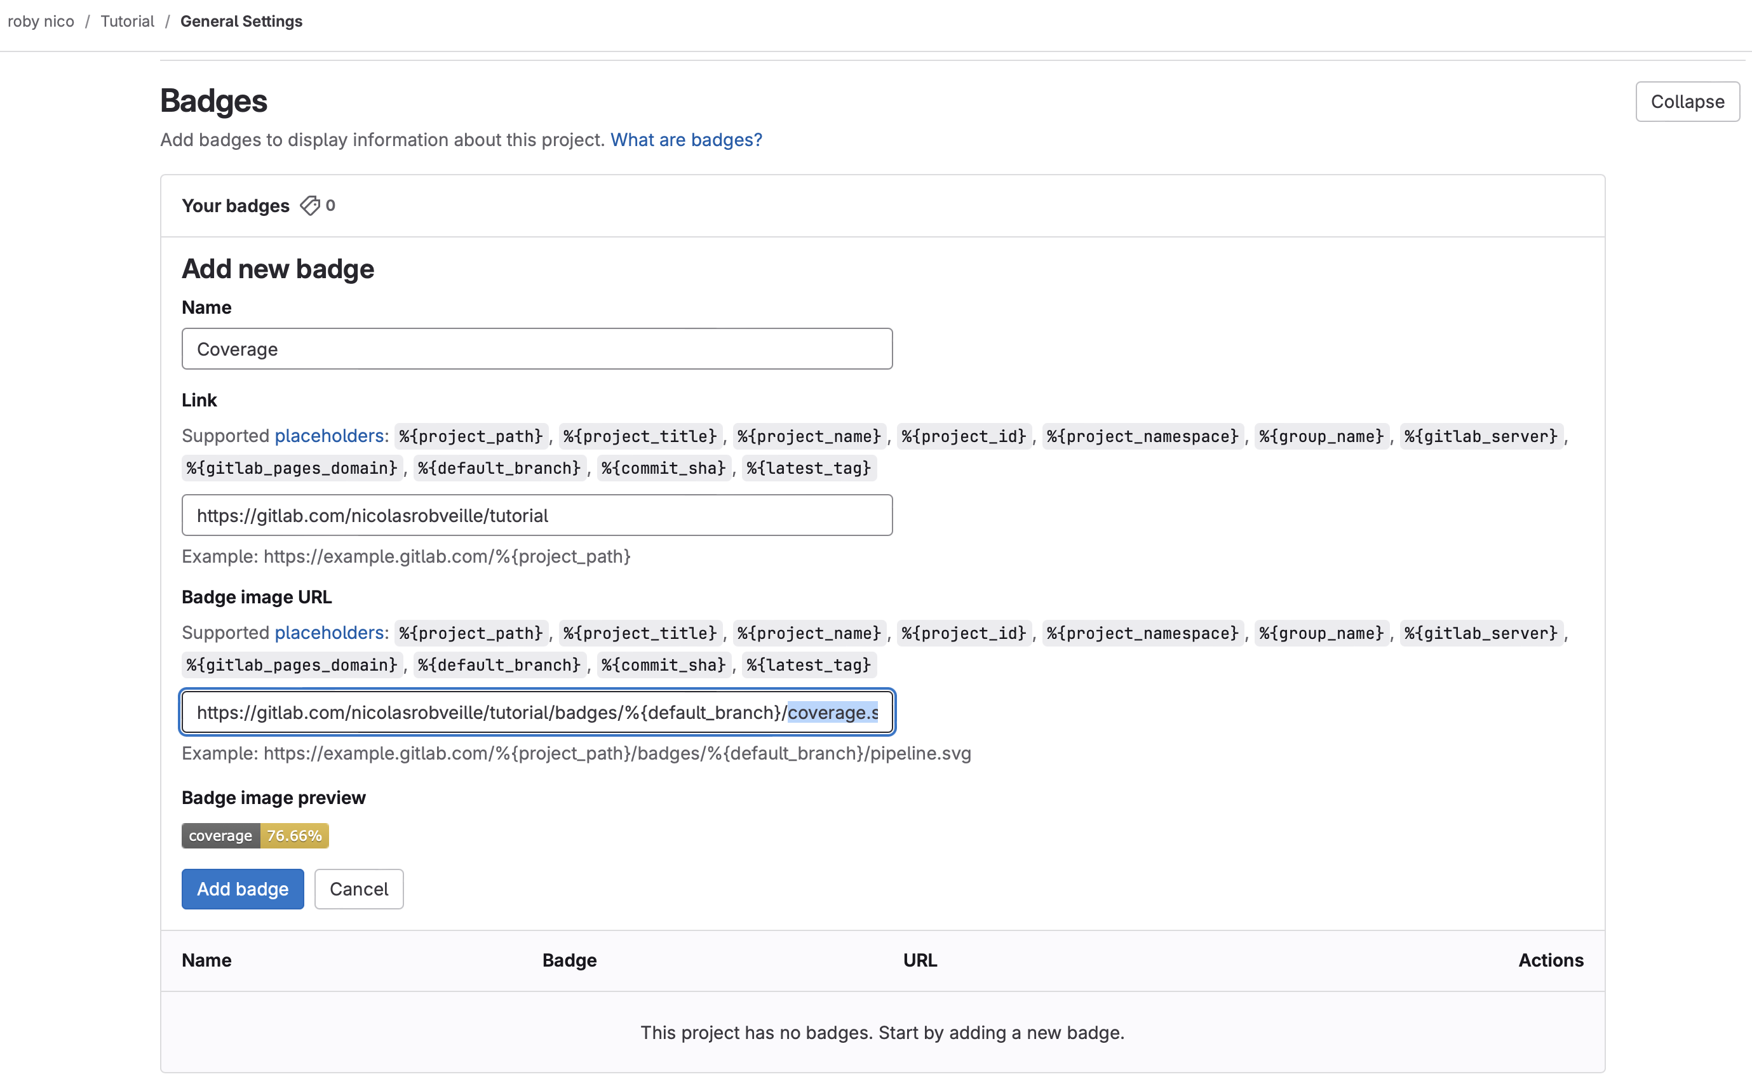Click %{group_name} placeholder in Link section
The image size is (1752, 1086).
click(x=1322, y=436)
